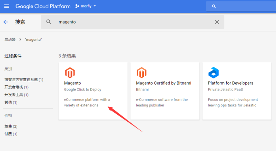Clear the search with the X icon
This screenshot has width=276, height=151.
(217, 22)
